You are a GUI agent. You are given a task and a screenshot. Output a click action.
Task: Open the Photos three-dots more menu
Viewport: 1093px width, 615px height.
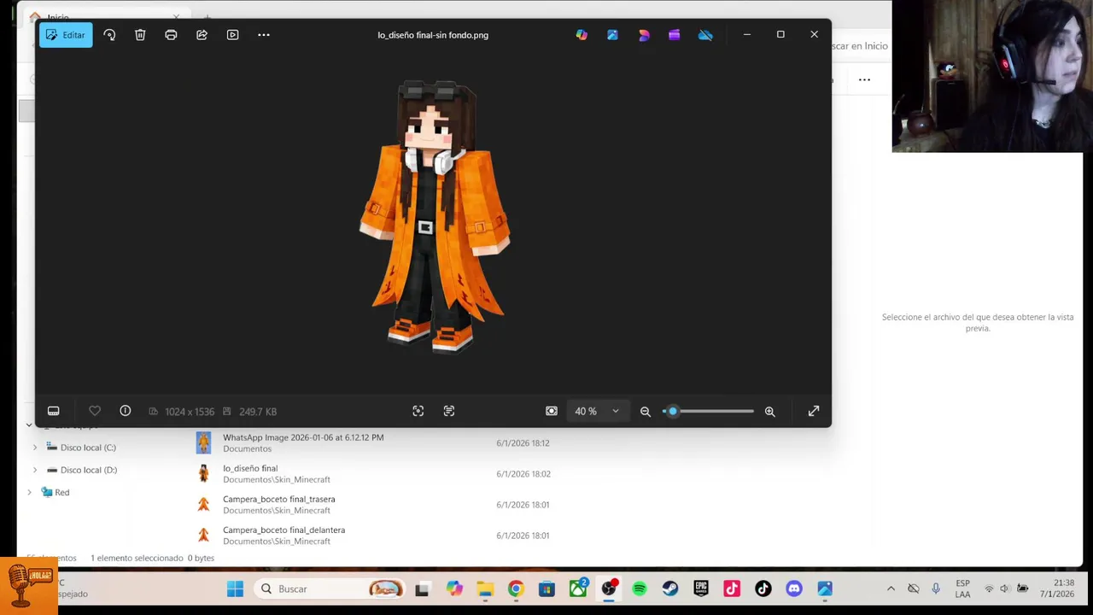(x=264, y=35)
